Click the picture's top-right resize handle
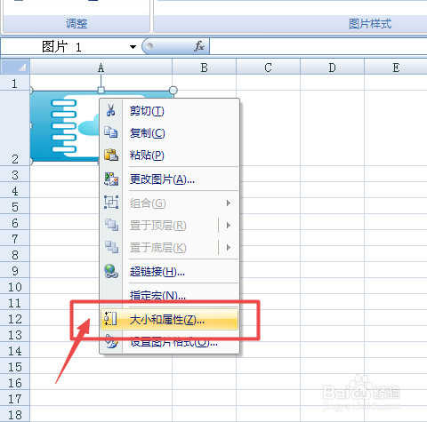This screenshot has height=422, width=427. click(x=173, y=90)
